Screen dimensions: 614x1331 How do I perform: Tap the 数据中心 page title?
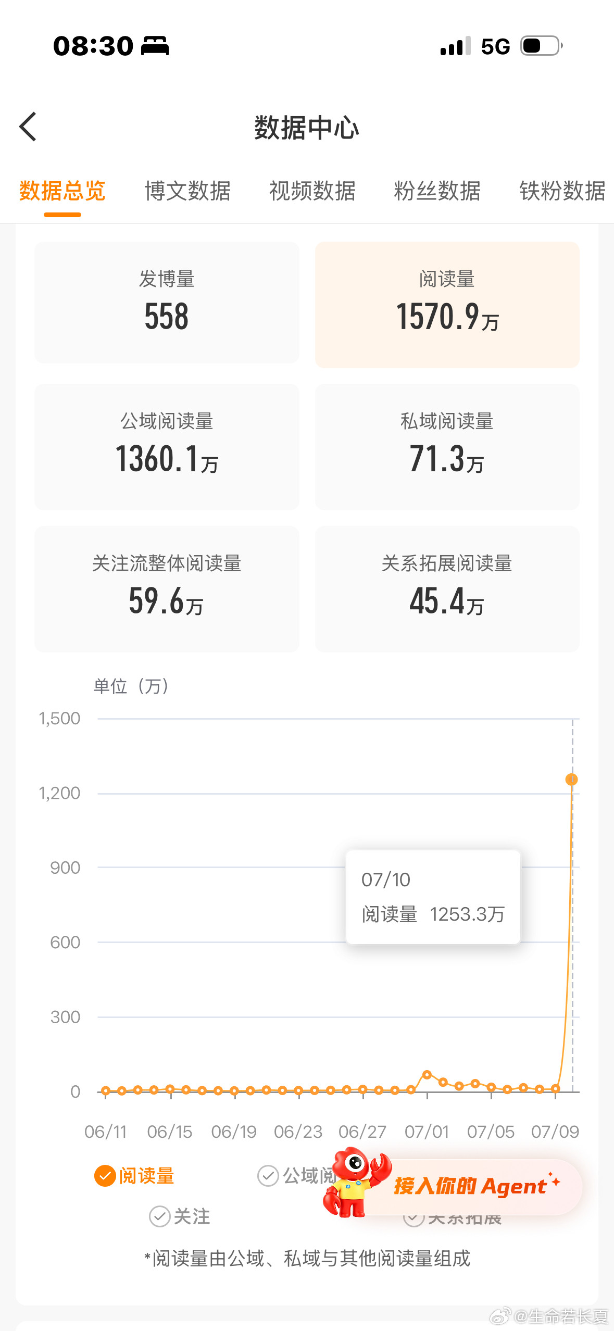point(307,128)
